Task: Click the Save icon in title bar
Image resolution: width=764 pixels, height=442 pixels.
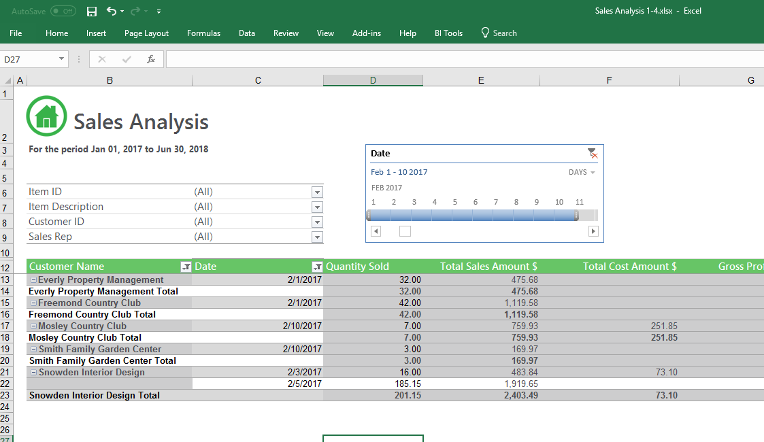Action: pos(92,11)
